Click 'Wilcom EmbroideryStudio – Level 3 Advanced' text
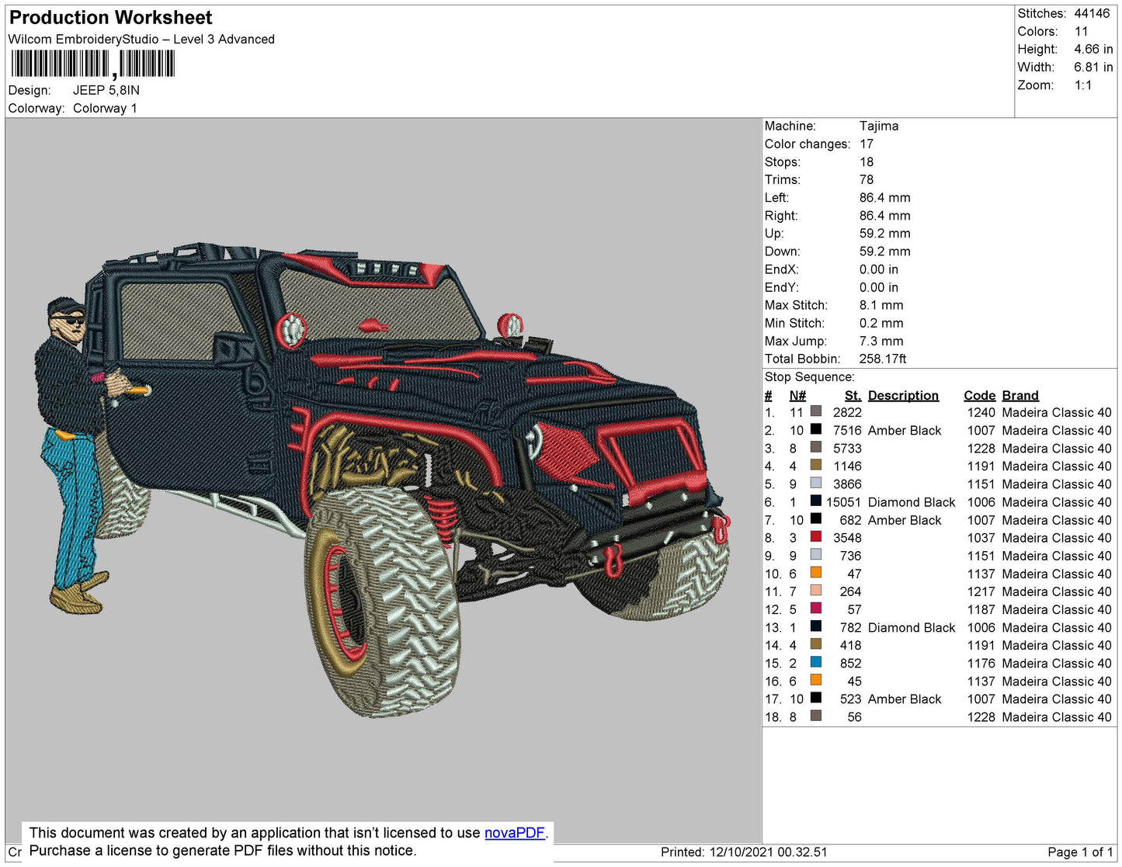 141,39
